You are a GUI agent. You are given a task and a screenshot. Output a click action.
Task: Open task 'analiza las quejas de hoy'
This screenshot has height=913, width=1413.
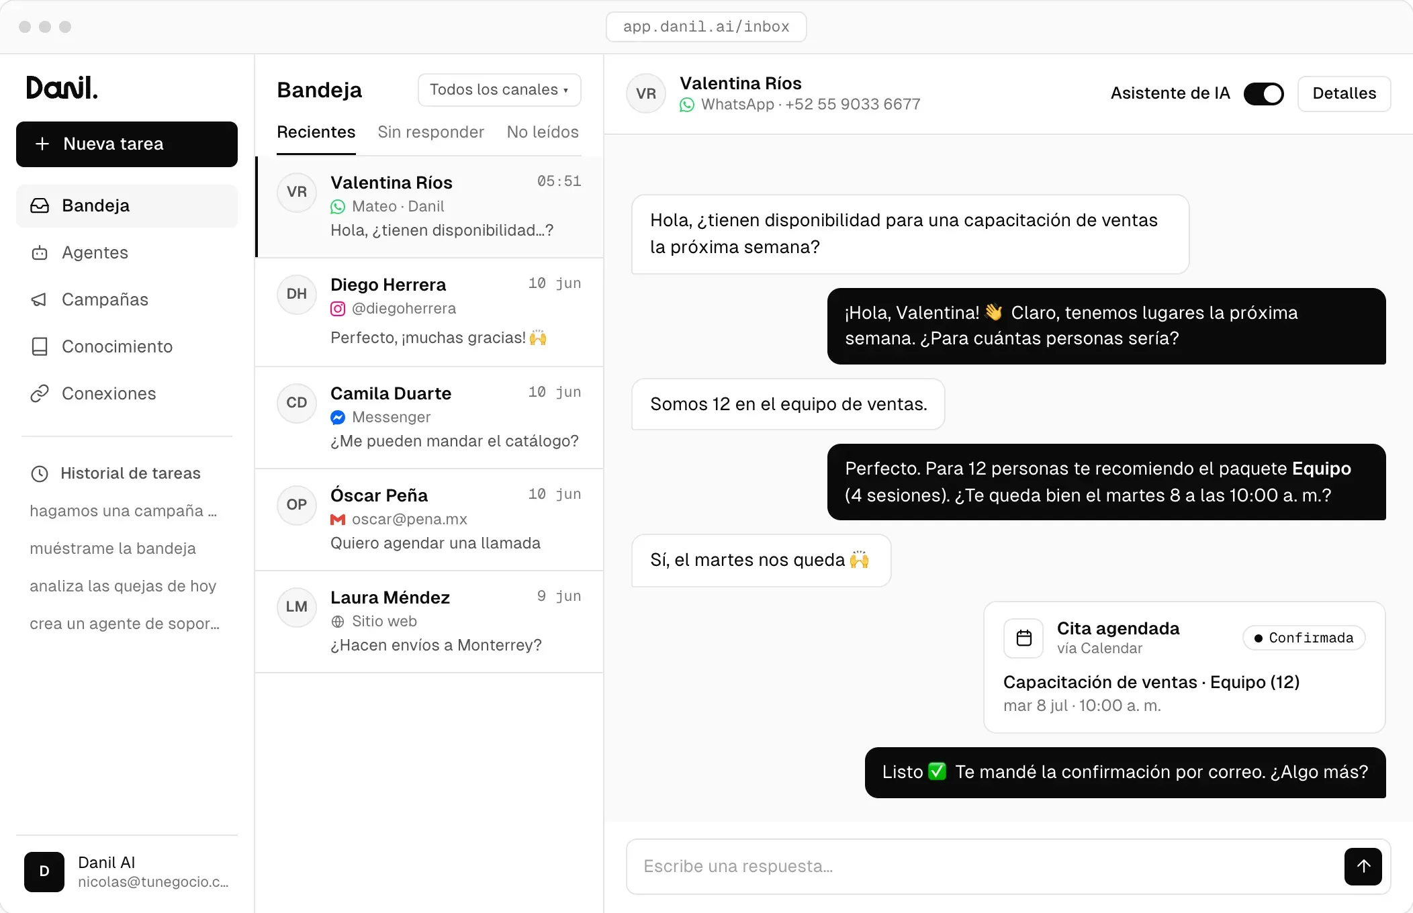coord(123,586)
